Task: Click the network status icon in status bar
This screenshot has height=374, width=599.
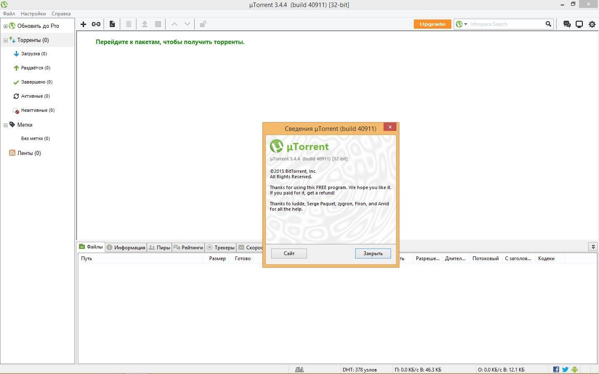Action: [299, 369]
